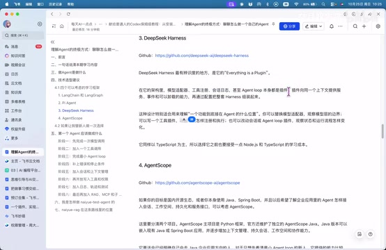Screen dimensions: 386x250
Task: Reload the page with the refresh icon
Action: (68, 14)
